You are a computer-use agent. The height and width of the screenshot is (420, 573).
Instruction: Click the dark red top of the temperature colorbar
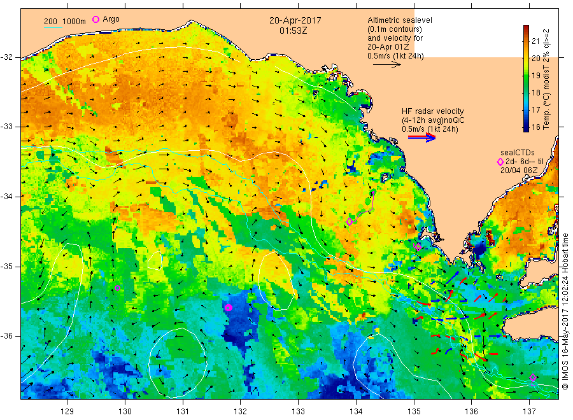[527, 28]
